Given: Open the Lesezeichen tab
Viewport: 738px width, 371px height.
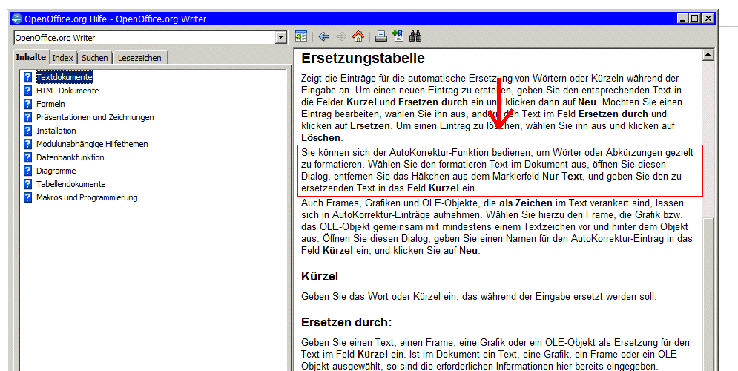Looking at the screenshot, I should coord(139,58).
